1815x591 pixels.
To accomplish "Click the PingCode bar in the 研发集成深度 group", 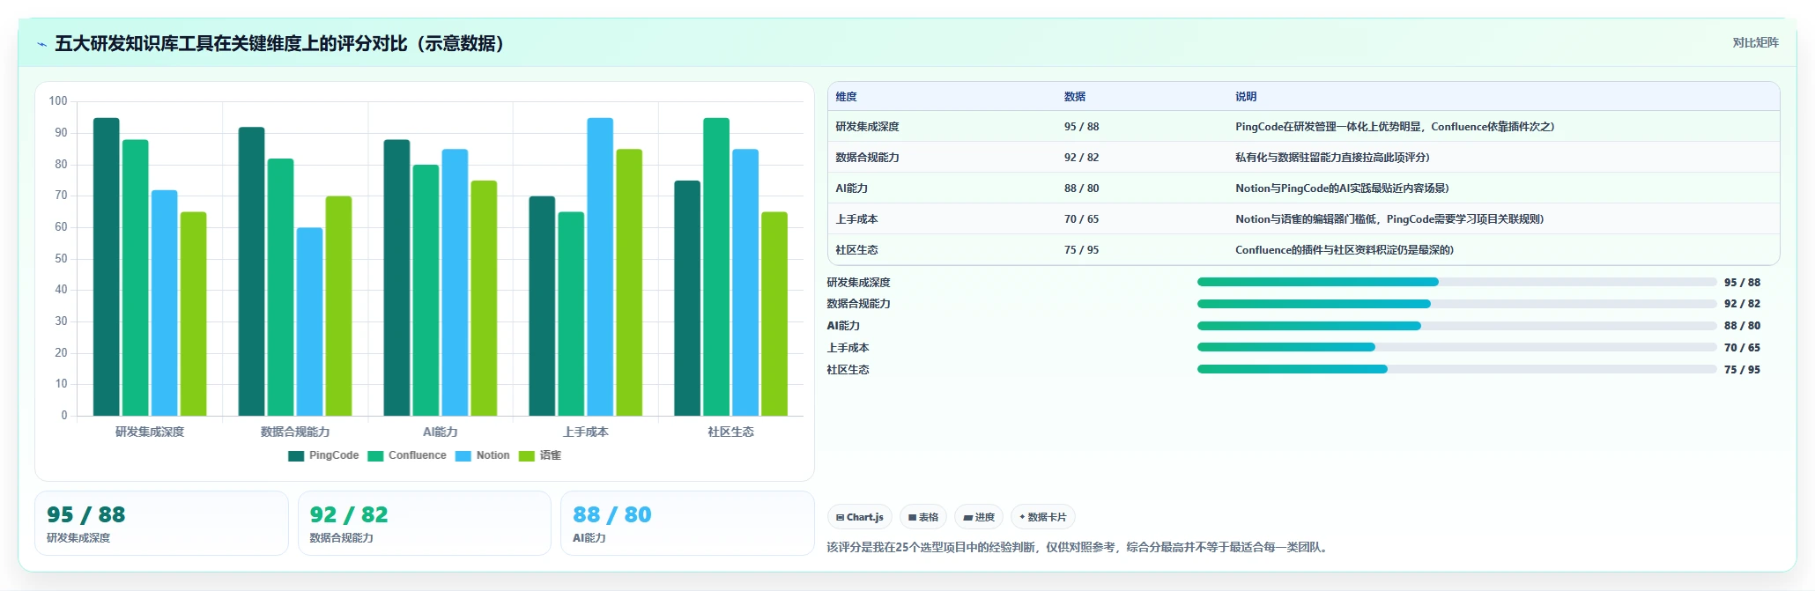I will pos(107,267).
